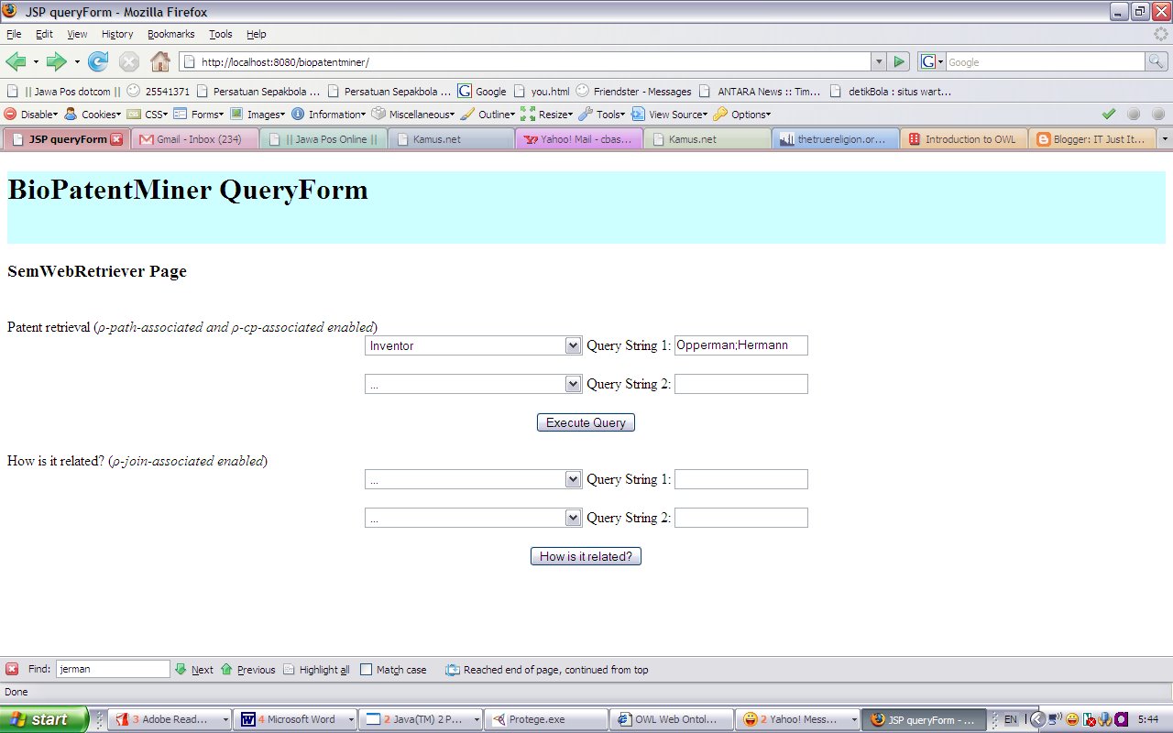Viewport: 1173px width, 733px height.
Task: Click the Find text field containing jerman
Action: point(113,669)
